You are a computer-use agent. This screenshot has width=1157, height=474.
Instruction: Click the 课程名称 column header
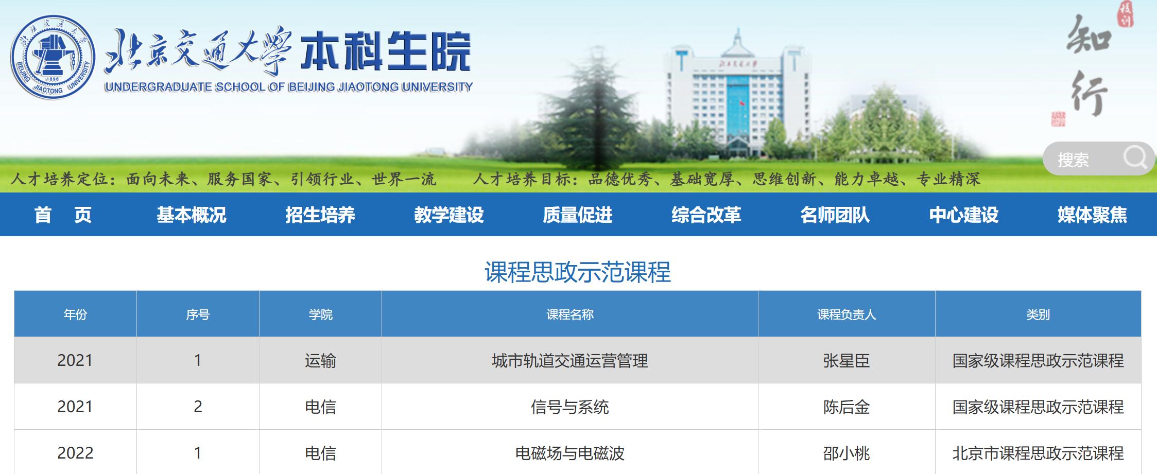pyautogui.click(x=570, y=314)
